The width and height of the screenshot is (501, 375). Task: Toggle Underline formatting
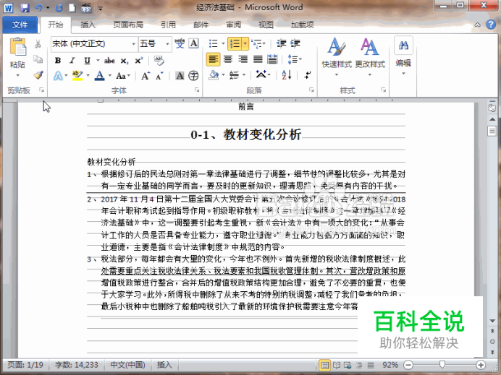pyautogui.click(x=87, y=61)
